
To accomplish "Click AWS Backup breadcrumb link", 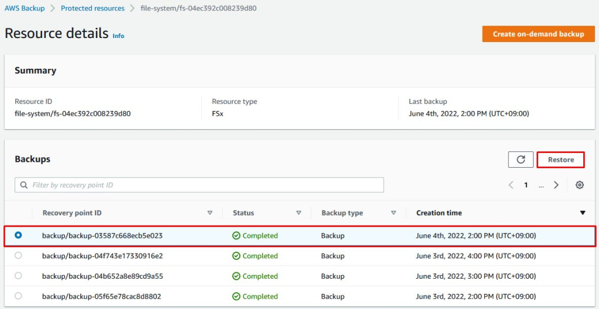I will click(25, 8).
